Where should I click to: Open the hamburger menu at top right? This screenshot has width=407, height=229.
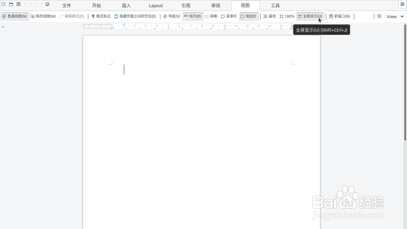[403, 4]
